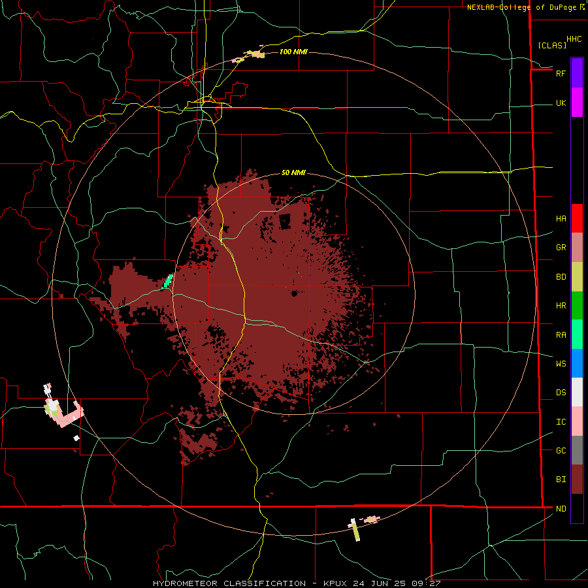The height and width of the screenshot is (588, 588).
Task: Click the DS legend label
Action: pos(561,393)
